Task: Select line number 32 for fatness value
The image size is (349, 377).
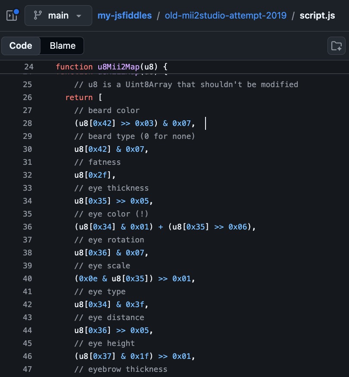Action: tap(28, 175)
